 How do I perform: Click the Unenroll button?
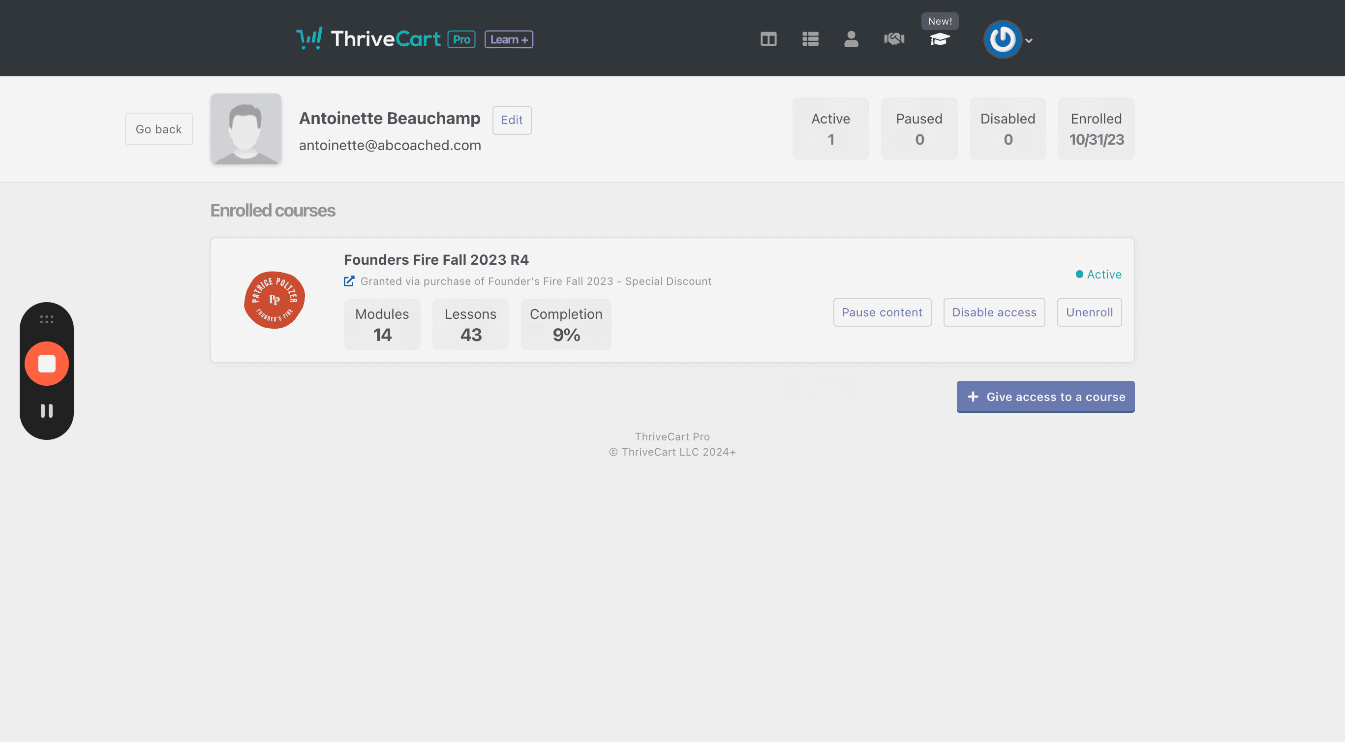pos(1089,312)
